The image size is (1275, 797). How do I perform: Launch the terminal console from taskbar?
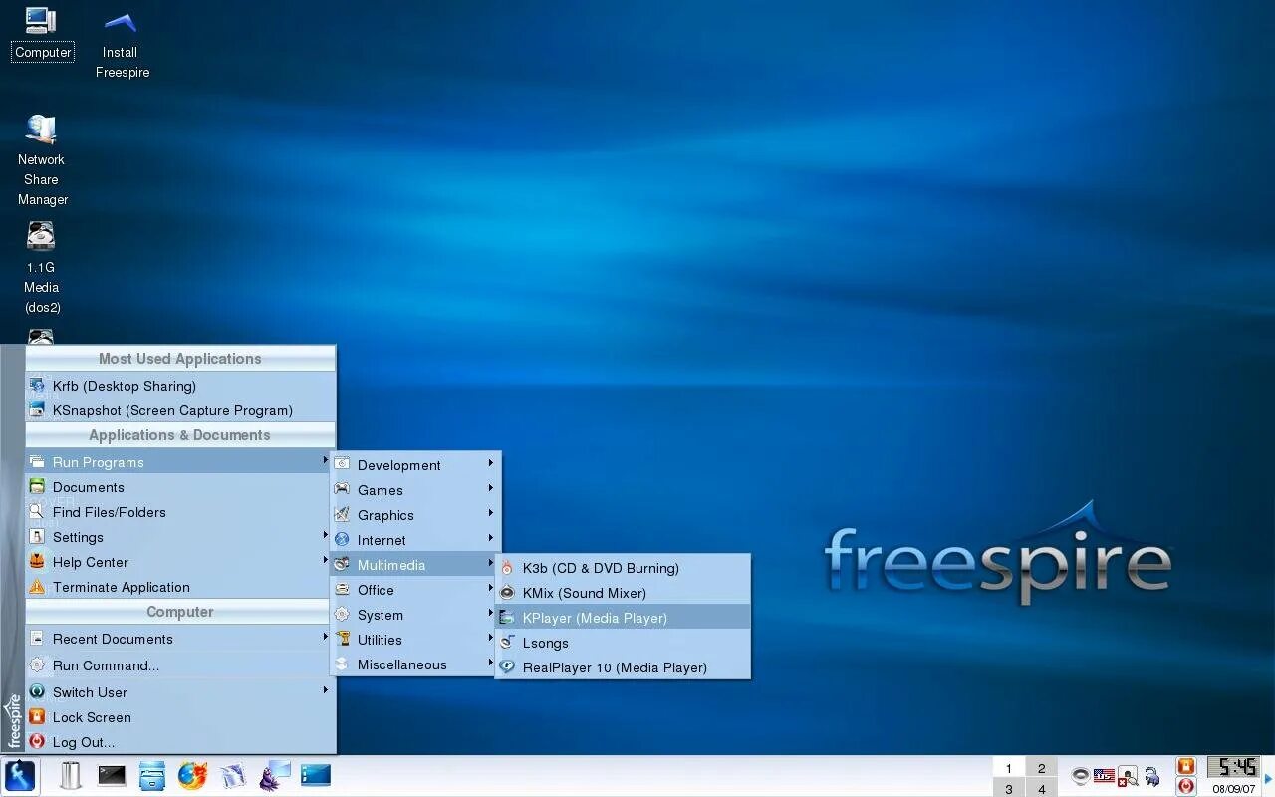coord(112,775)
